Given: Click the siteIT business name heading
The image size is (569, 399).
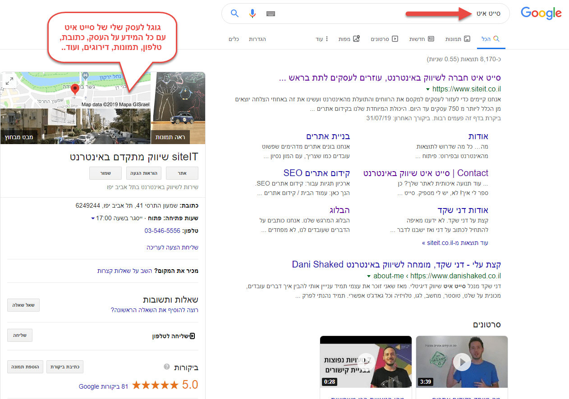Looking at the screenshot, I should coord(134,157).
